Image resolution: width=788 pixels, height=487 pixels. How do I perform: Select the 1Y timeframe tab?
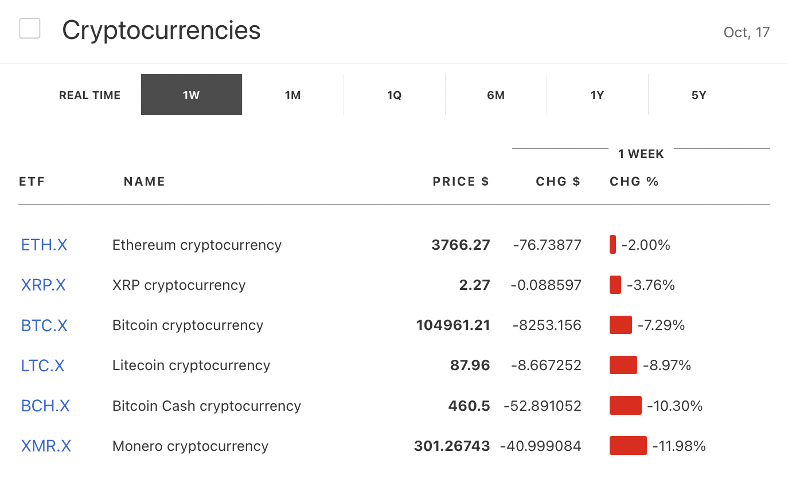point(598,95)
